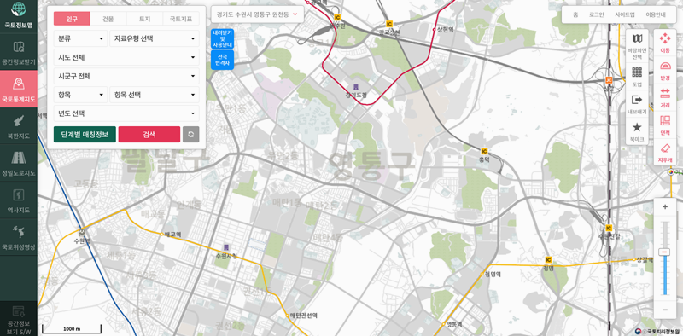The image size is (683, 336).
Task: Click the 매교역 station label
Action: tap(172, 235)
